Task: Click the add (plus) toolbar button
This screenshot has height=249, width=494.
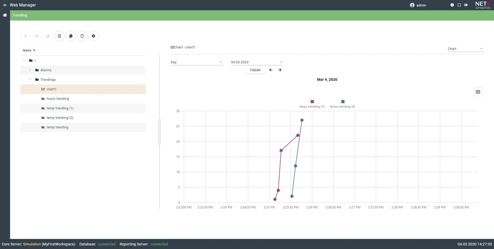Action: pos(26,36)
